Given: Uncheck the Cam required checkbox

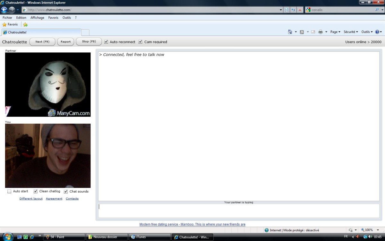Looking at the screenshot, I should (x=140, y=42).
